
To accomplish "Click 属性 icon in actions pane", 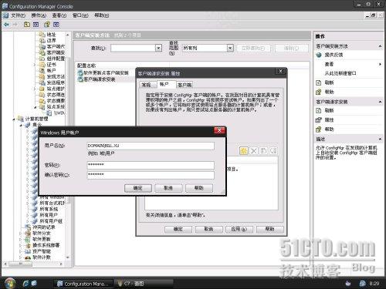I will (x=319, y=120).
